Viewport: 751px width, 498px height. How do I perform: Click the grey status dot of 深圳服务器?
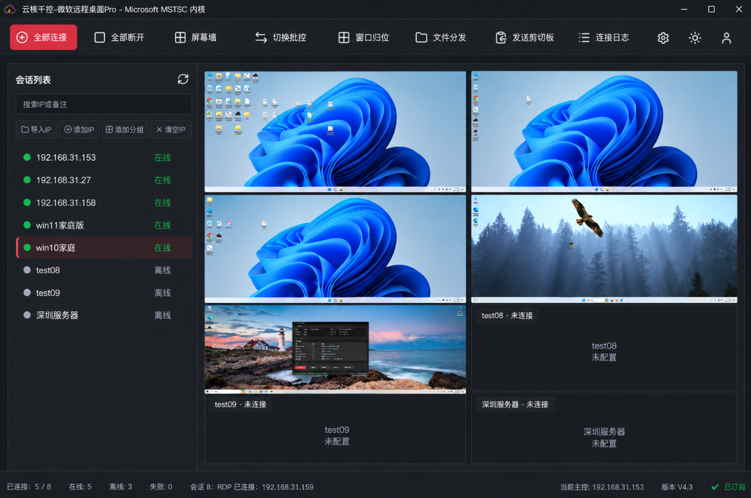(27, 315)
